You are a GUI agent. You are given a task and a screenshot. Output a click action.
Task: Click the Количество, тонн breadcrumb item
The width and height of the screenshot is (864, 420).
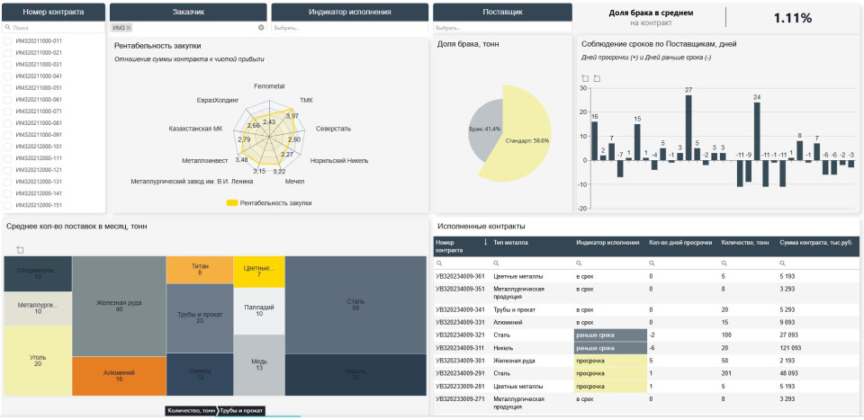[189, 410]
